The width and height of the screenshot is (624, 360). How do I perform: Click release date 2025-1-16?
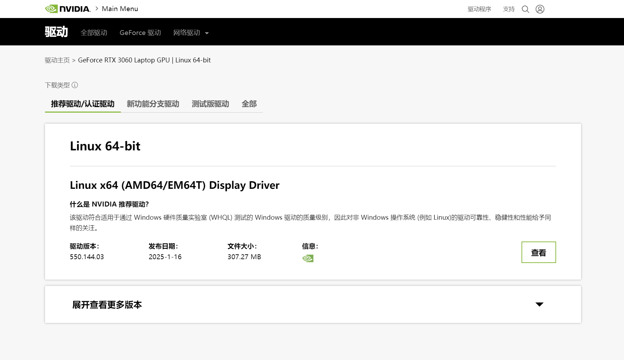point(165,257)
